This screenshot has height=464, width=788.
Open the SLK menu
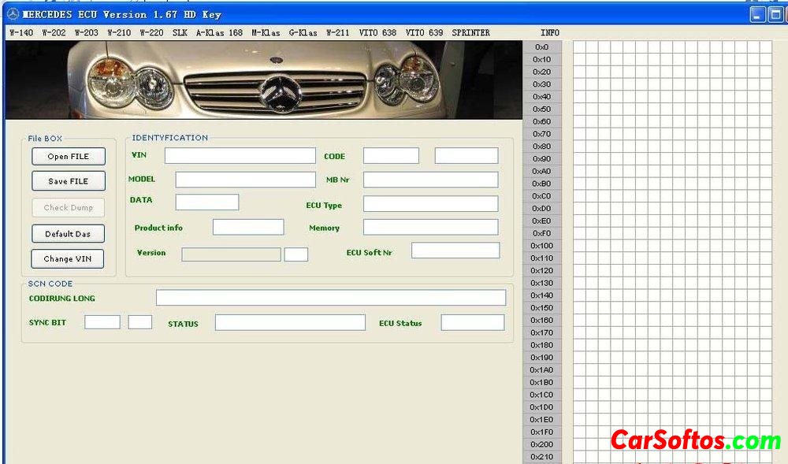point(180,33)
